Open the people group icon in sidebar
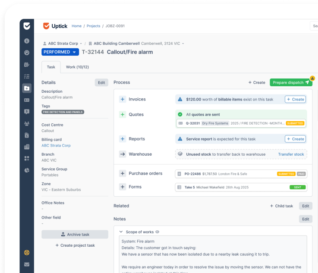Image resolution: width=318 pixels, height=273 pixels. [x=27, y=123]
